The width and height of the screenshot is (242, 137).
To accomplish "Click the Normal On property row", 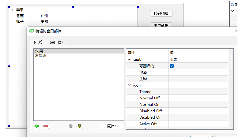I will pos(177,105).
